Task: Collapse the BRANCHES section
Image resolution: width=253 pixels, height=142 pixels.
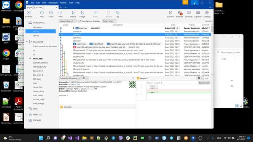Action: coord(27,42)
